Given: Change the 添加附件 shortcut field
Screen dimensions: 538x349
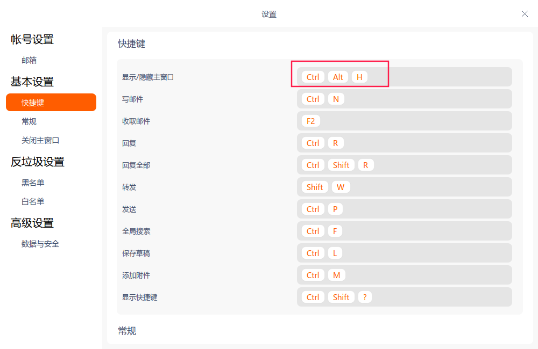Looking at the screenshot, I should (404, 275).
